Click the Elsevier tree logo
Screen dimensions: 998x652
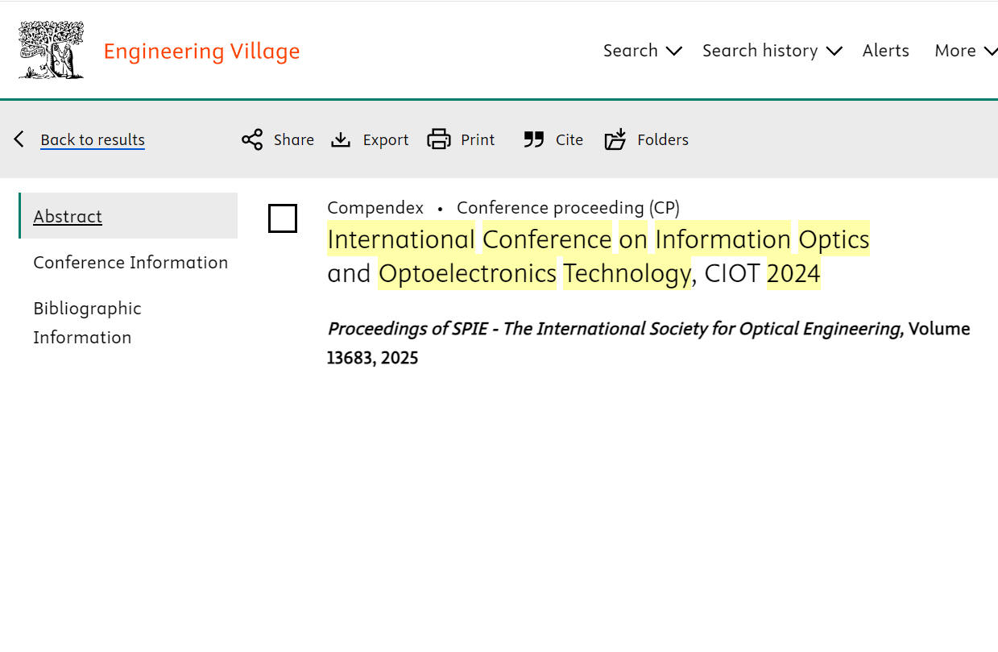52,50
